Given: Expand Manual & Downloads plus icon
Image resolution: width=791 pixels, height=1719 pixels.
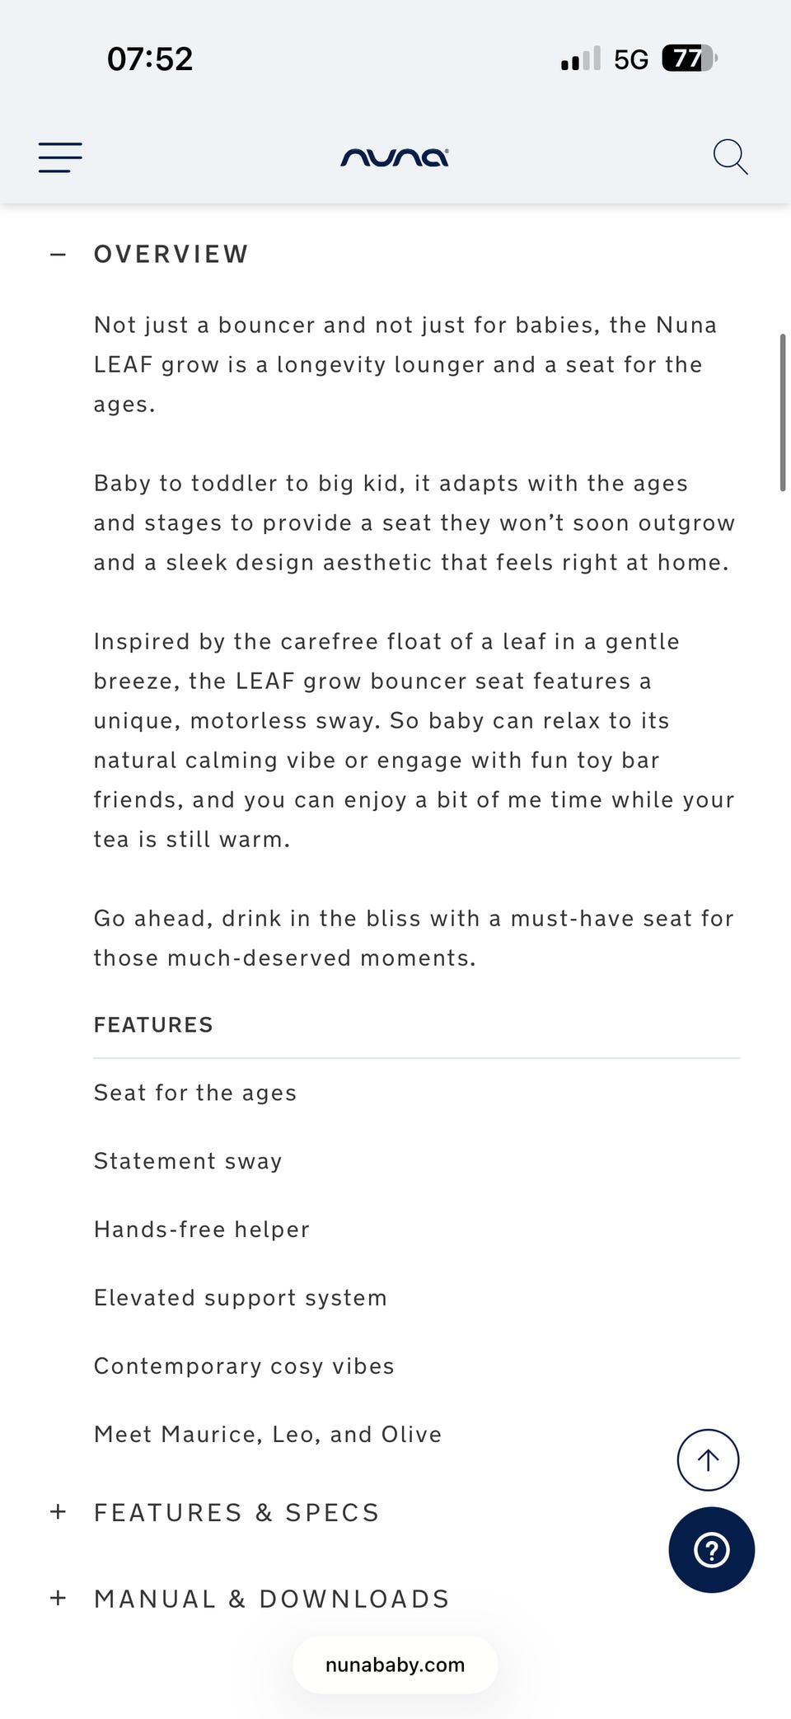Looking at the screenshot, I should point(58,1598).
